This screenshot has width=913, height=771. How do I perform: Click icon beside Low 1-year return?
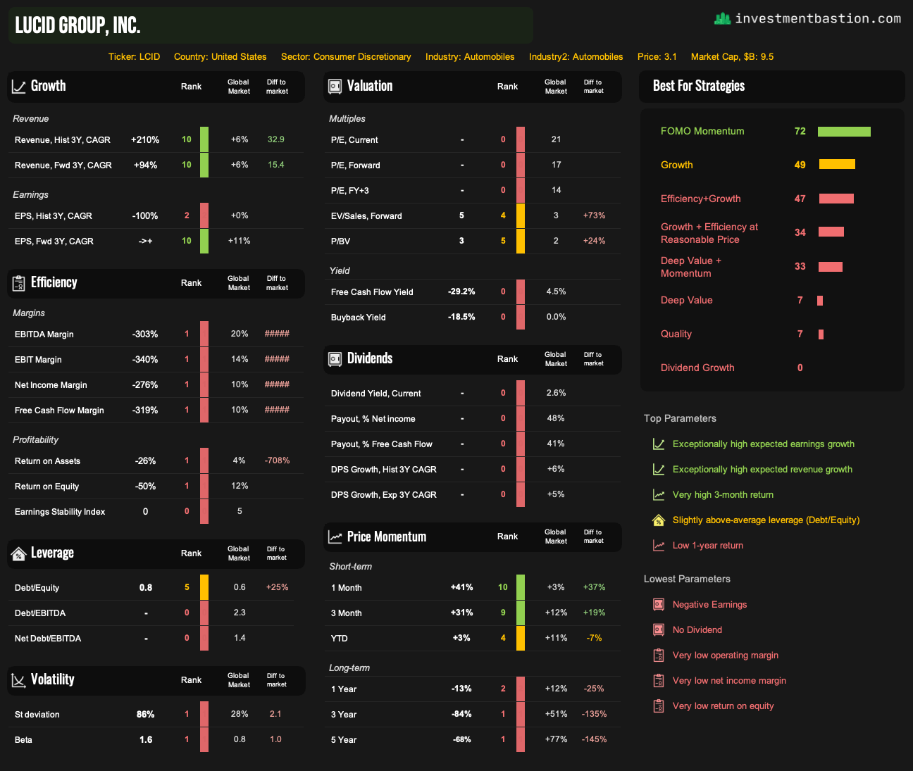659,546
